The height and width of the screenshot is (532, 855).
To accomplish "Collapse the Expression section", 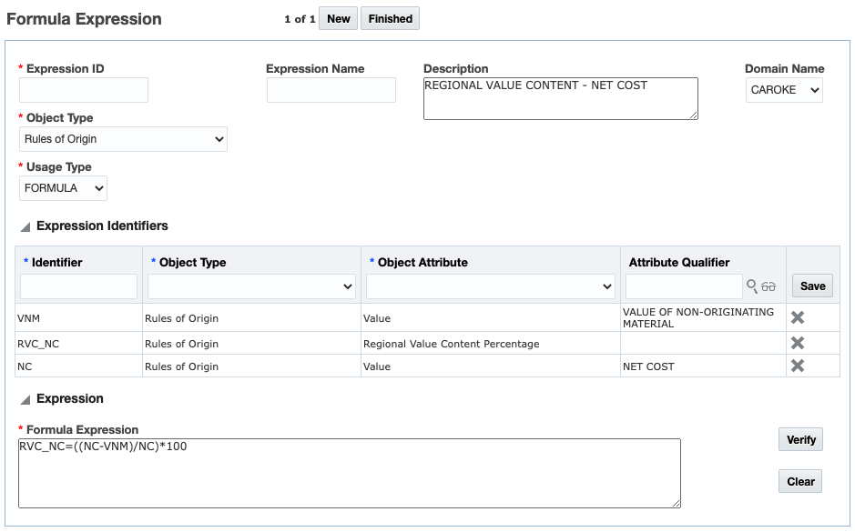I will (x=25, y=399).
